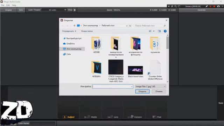224x126 pixels.
Task: Click the View button in toolbar
Action: click(70, 10)
